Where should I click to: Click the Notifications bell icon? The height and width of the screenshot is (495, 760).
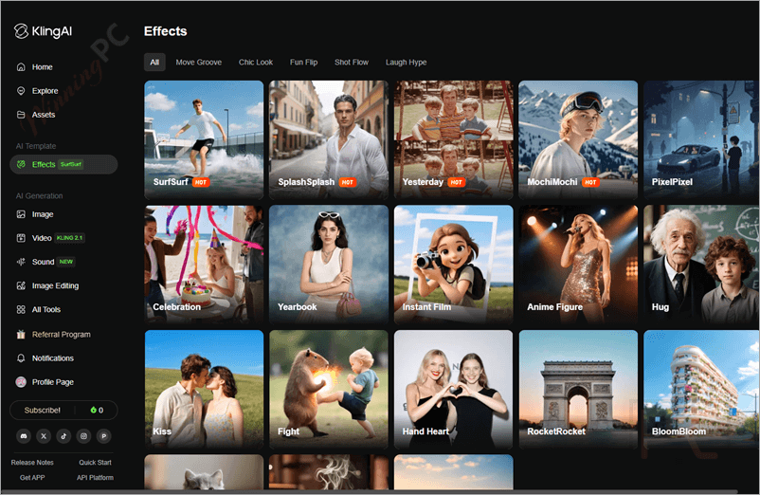pyautogui.click(x=21, y=357)
